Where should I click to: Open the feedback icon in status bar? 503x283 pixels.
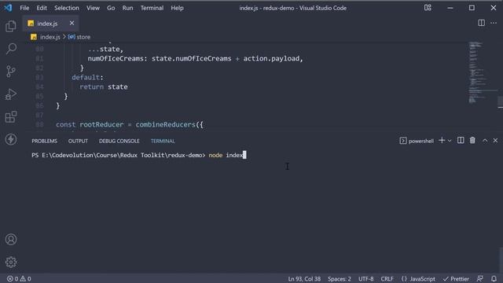[x=480, y=279]
